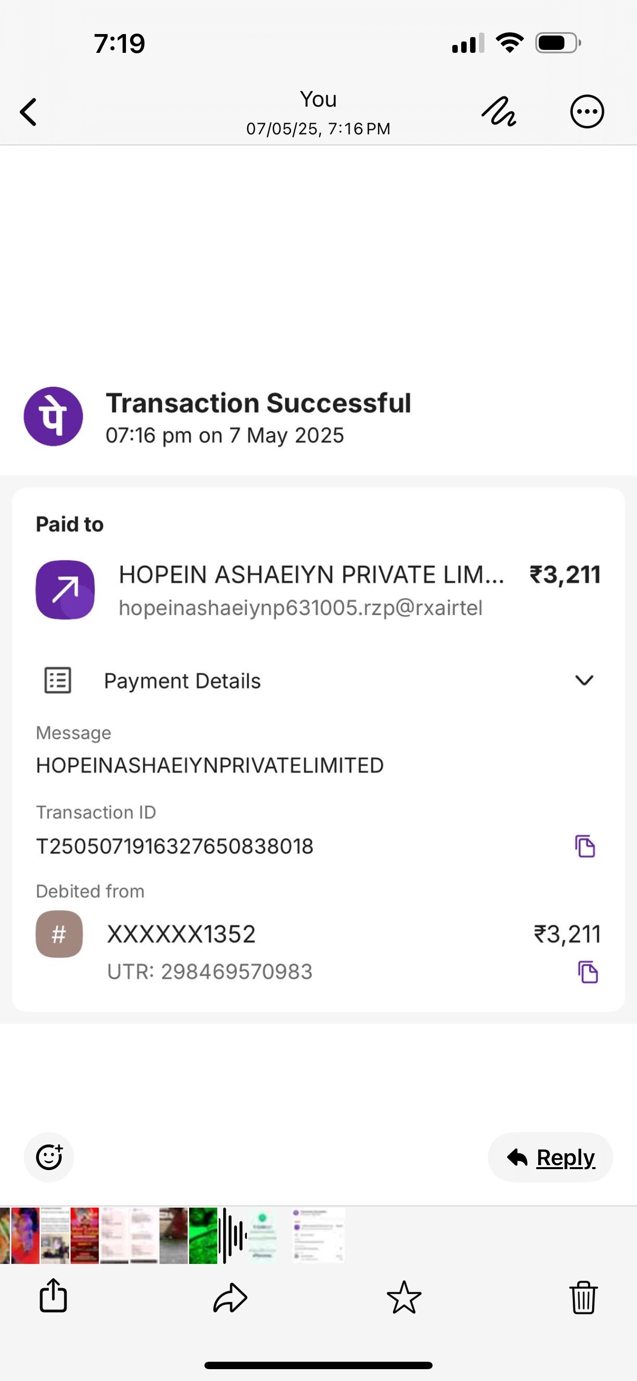Select the first red image thumbnail
This screenshot has width=637, height=1381.
(x=25, y=1235)
